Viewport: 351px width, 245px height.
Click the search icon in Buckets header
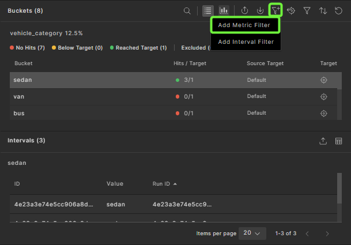point(187,10)
